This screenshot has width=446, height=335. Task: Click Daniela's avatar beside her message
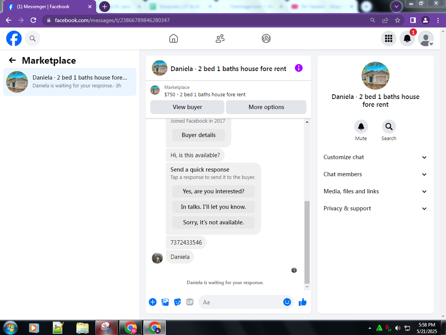[157, 258]
